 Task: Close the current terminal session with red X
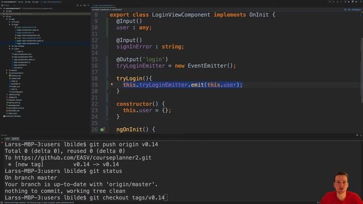[x=2, y=142]
